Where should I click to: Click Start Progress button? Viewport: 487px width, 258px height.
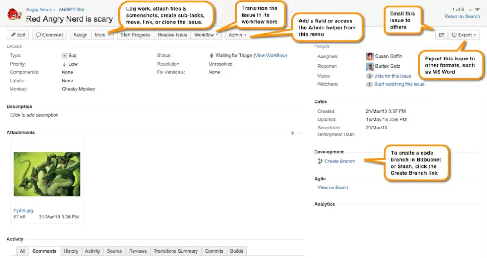click(135, 35)
